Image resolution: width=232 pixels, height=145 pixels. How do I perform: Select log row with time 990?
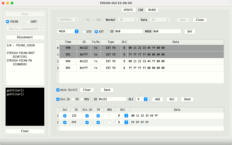(x=141, y=48)
